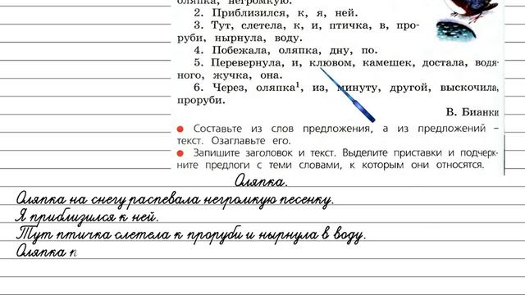Click exercise line "5. Перевернула, и, клювом, камешек"
This screenshot has height=295, width=525.
coord(346,63)
